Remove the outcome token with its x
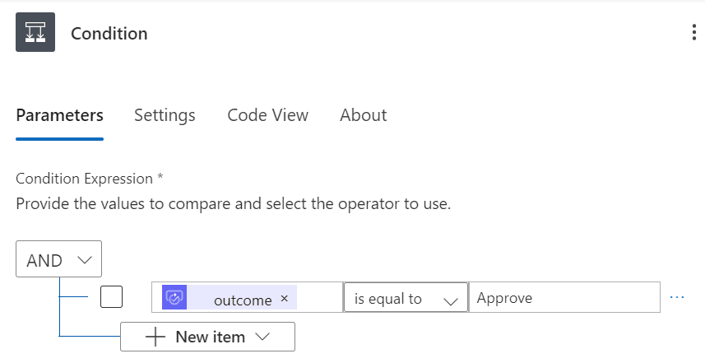Image resolution: width=705 pixels, height=363 pixels. pos(285,299)
